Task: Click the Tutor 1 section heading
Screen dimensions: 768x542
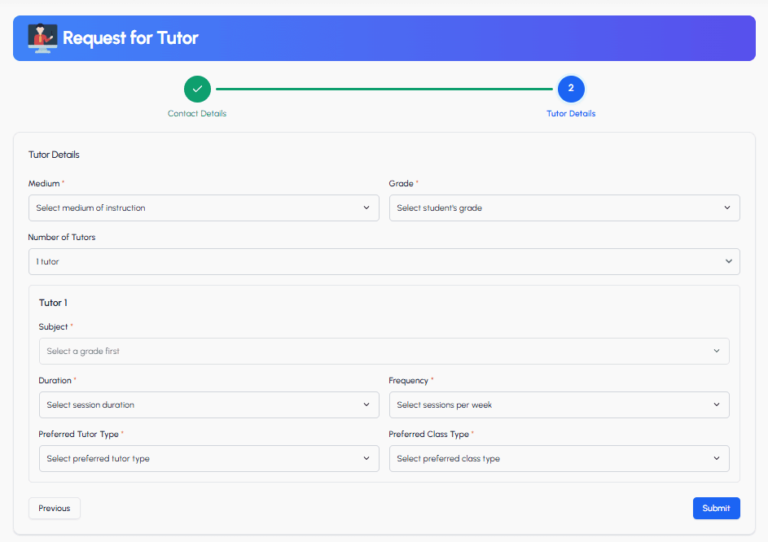Action: coord(53,303)
